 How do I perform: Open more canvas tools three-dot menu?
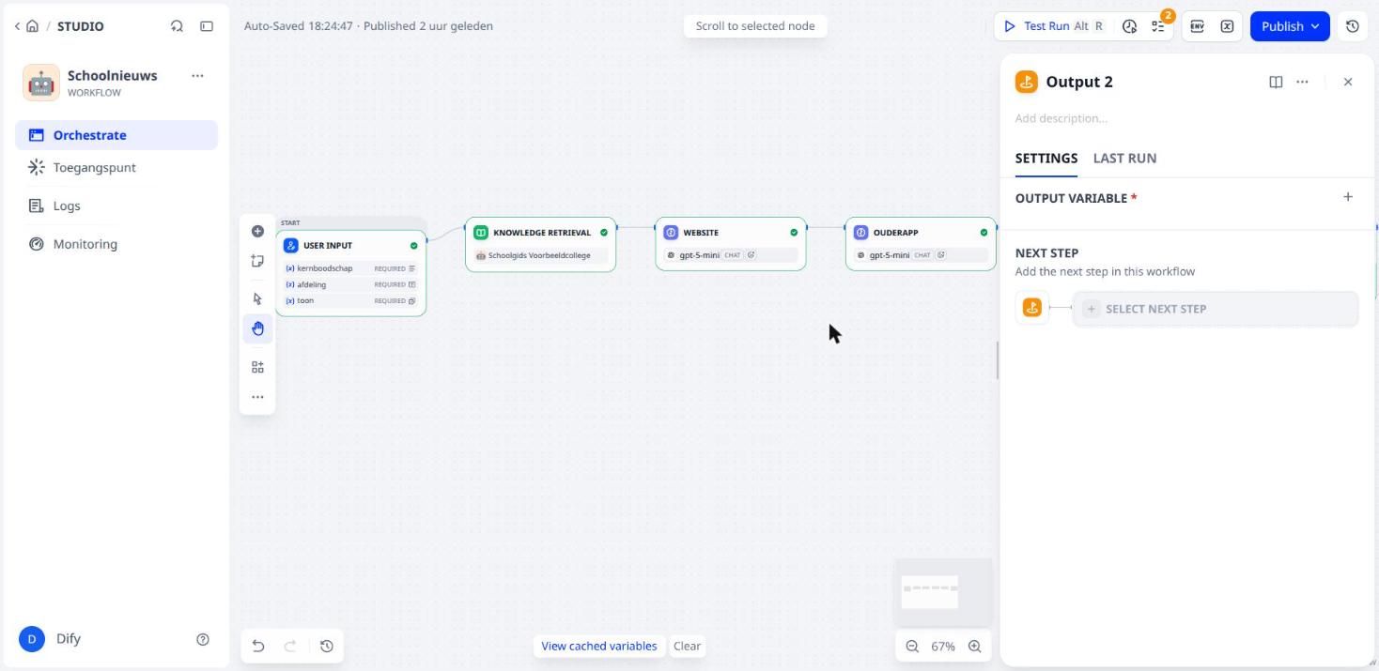[x=257, y=397]
